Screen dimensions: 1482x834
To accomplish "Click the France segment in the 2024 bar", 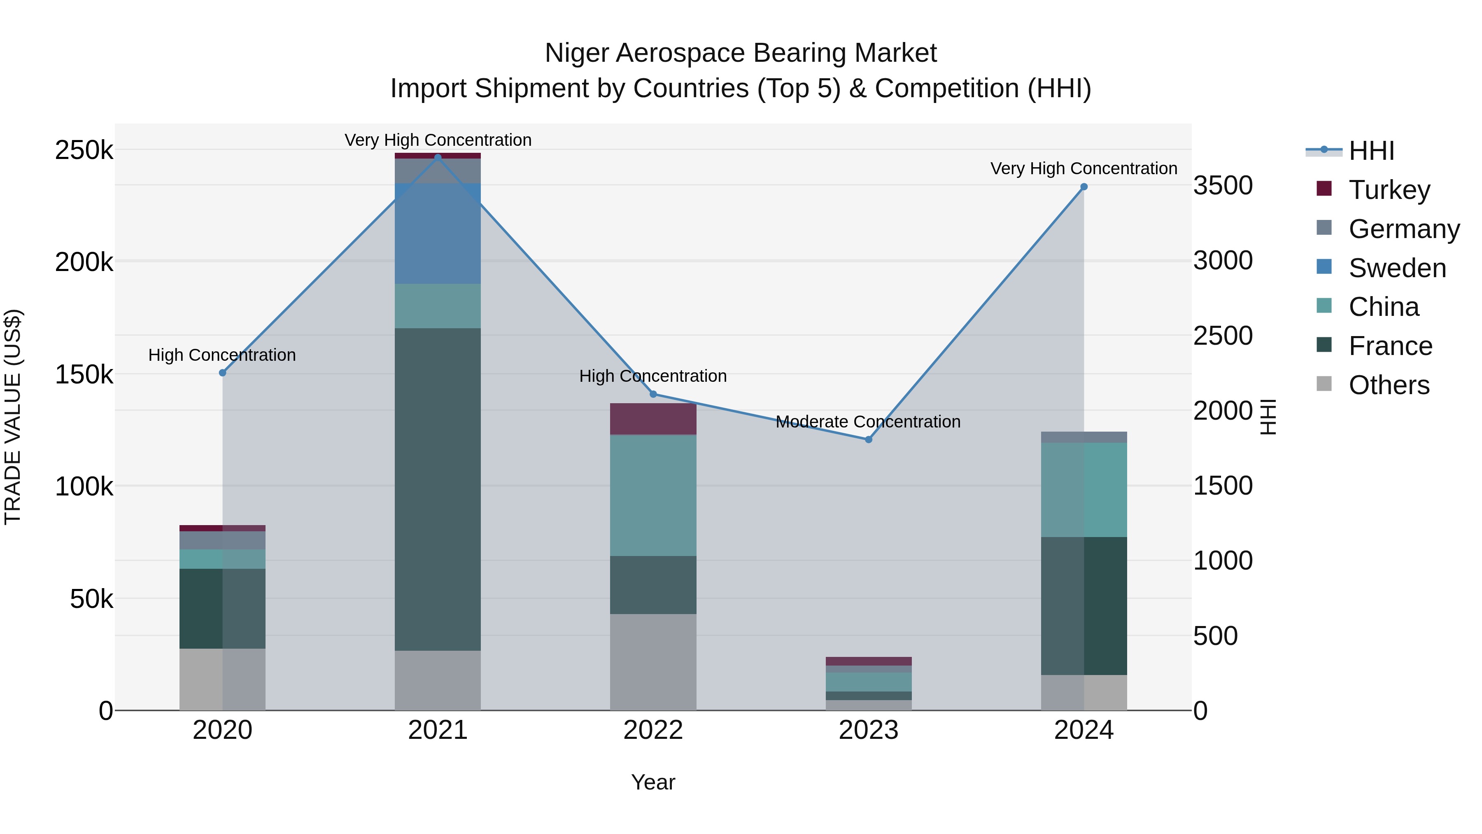I will tap(1084, 606).
